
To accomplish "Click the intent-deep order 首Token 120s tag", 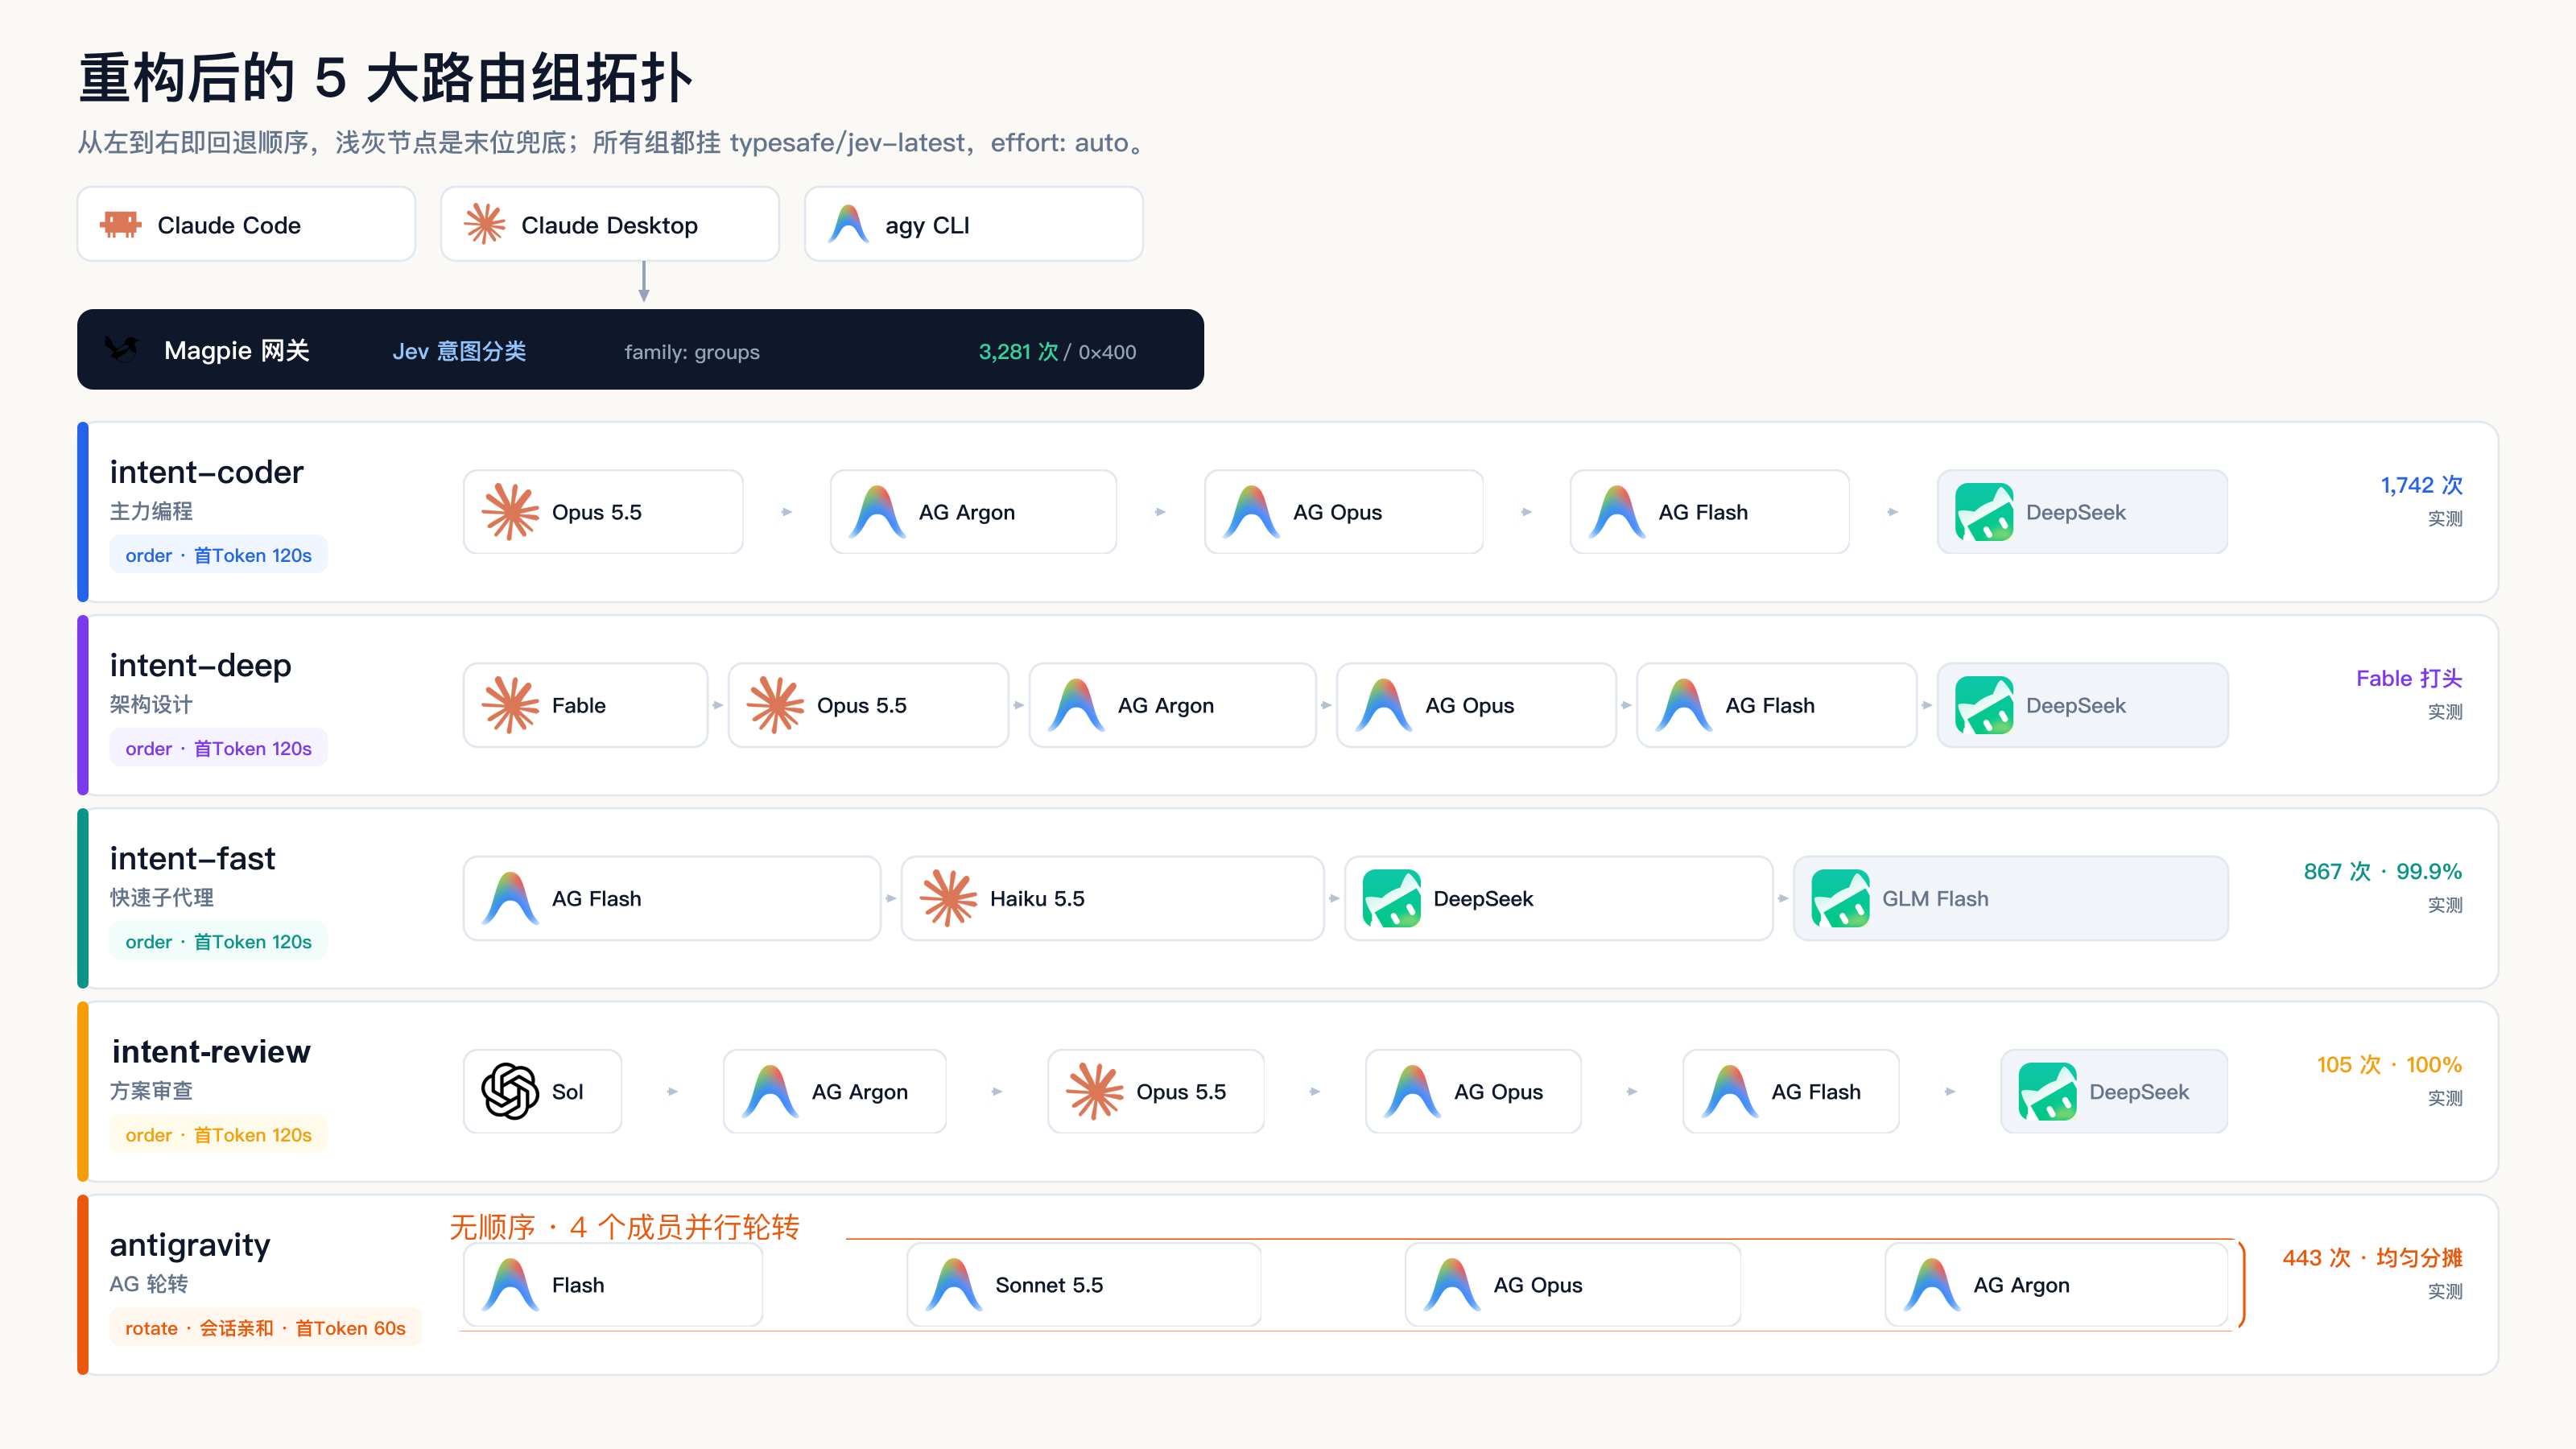I will coord(219,748).
